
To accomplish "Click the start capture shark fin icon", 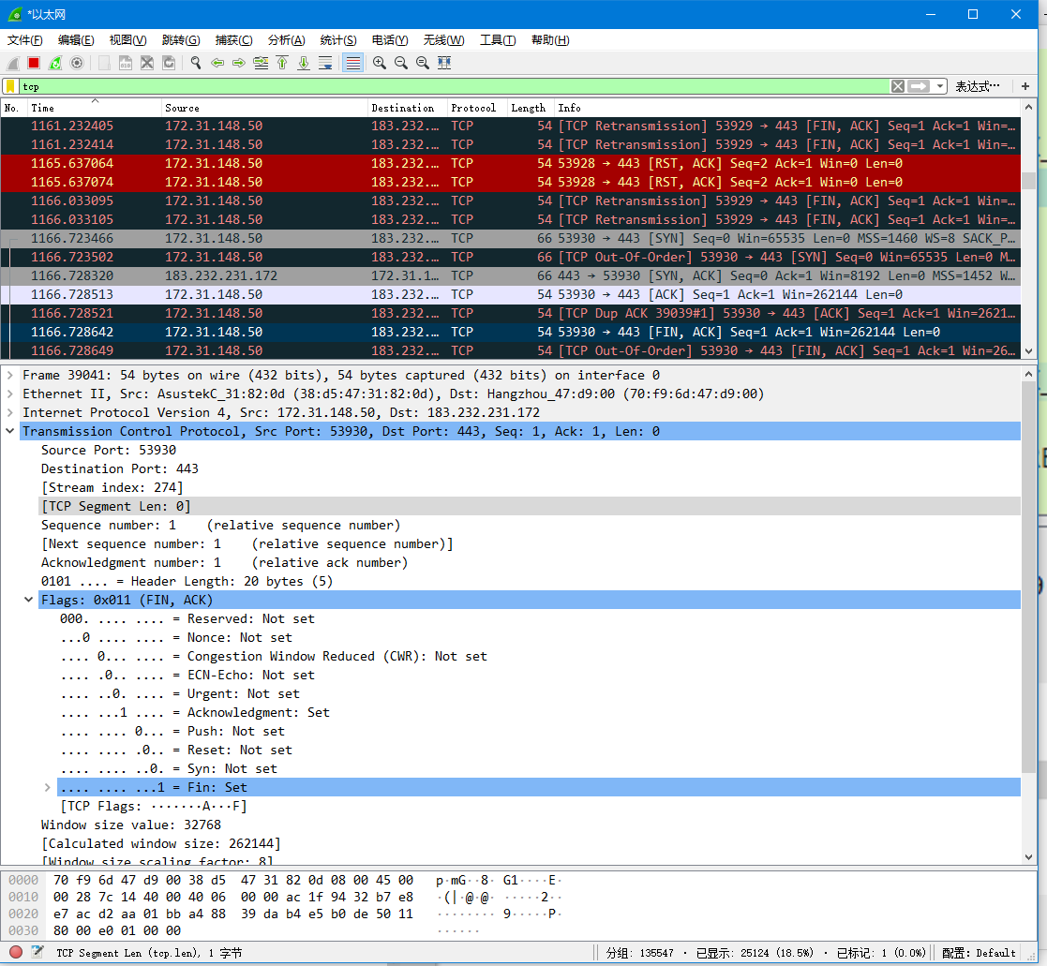I will click(x=13, y=63).
